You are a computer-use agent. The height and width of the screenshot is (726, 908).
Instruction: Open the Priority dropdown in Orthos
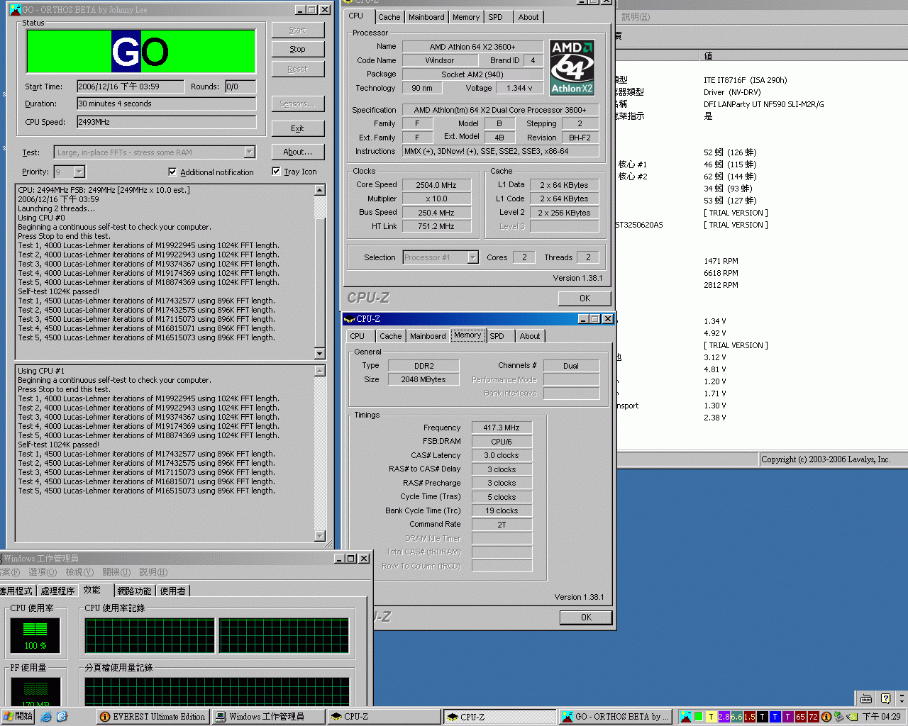tap(79, 172)
